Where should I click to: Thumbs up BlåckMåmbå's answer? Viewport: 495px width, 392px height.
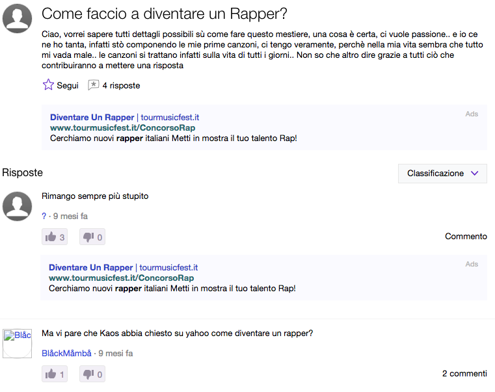pos(55,374)
